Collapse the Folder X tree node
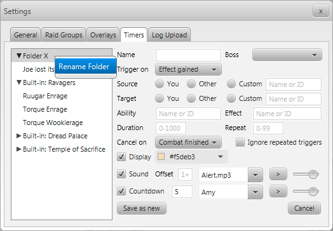The width and height of the screenshot is (333, 231). [x=19, y=56]
